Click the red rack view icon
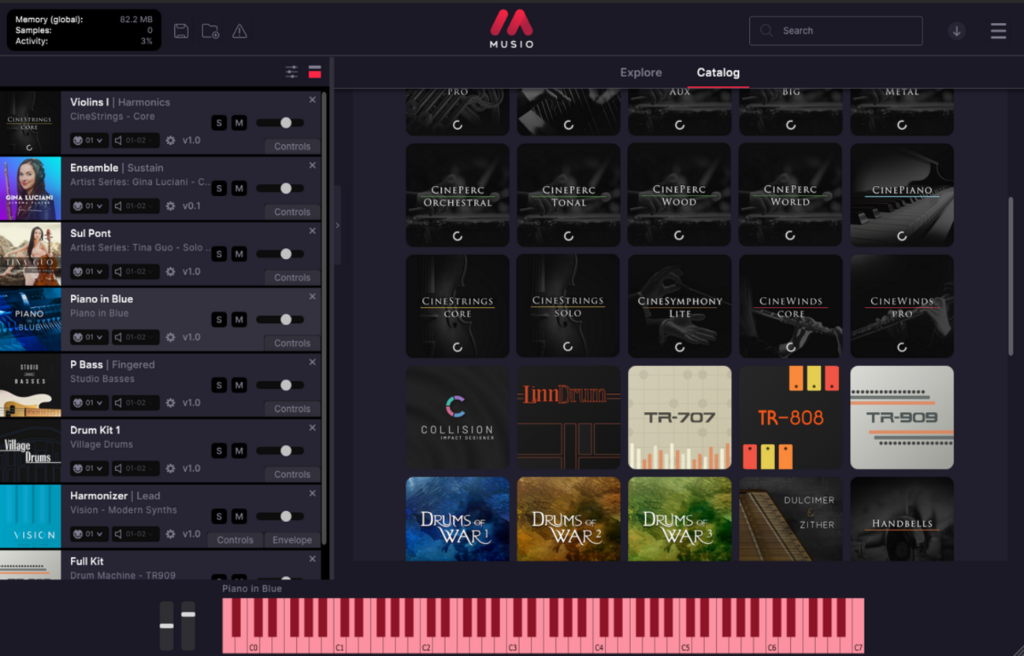 coord(314,72)
